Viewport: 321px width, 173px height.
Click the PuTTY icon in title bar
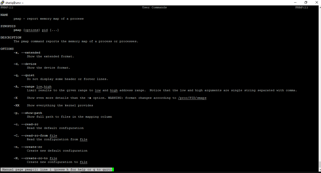[x=3, y=3]
